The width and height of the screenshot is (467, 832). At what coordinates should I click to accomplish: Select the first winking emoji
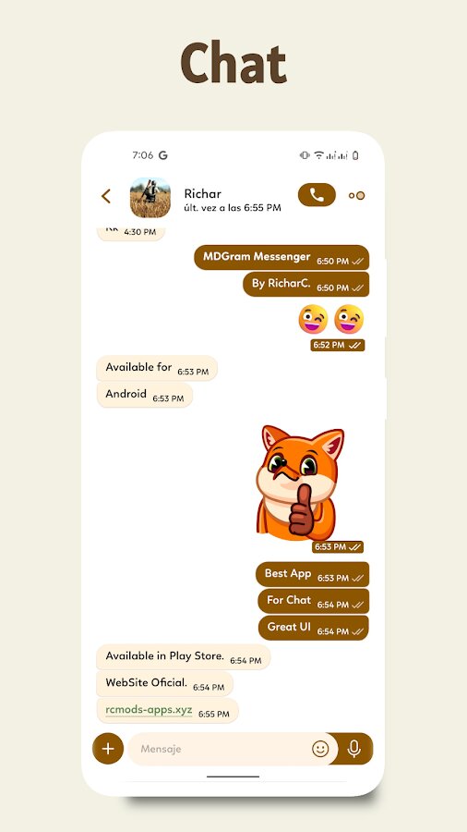[313, 319]
